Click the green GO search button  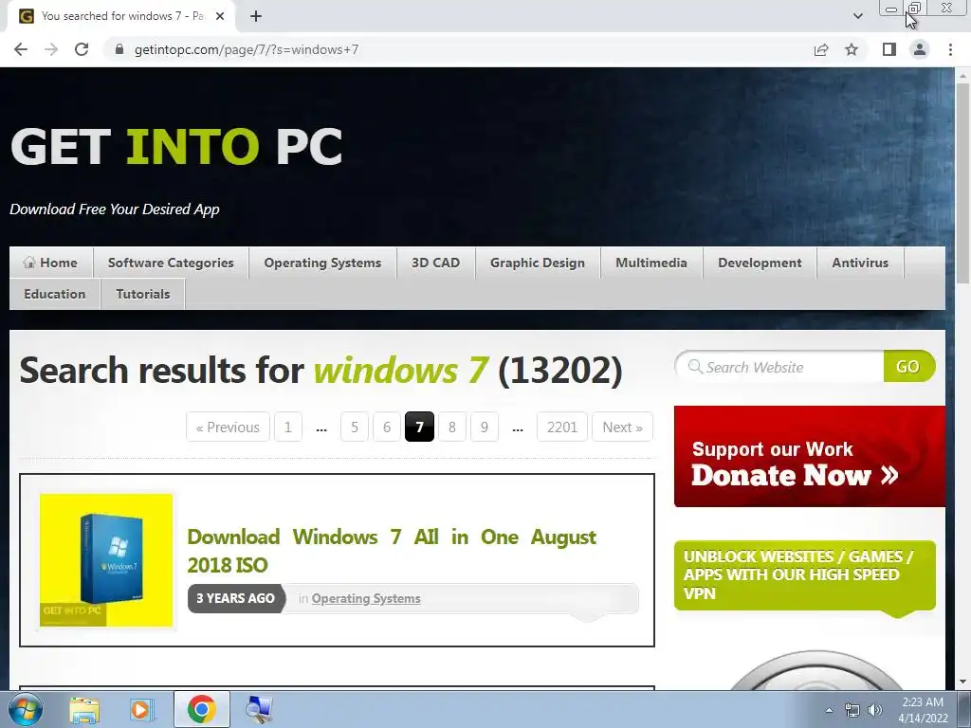pos(908,367)
